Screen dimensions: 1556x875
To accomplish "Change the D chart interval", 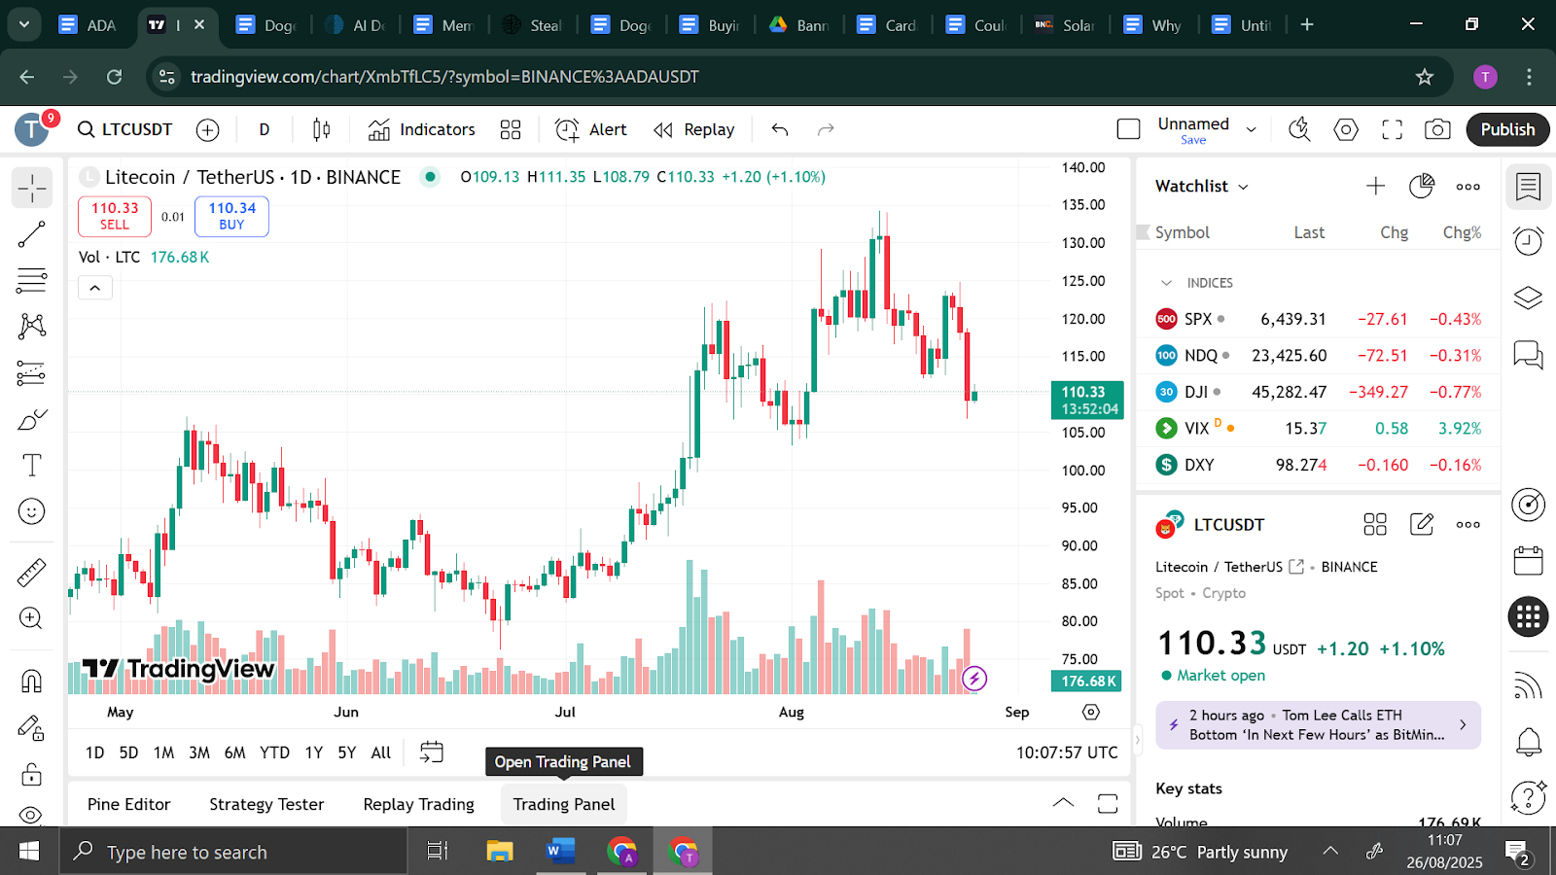I will coord(265,129).
